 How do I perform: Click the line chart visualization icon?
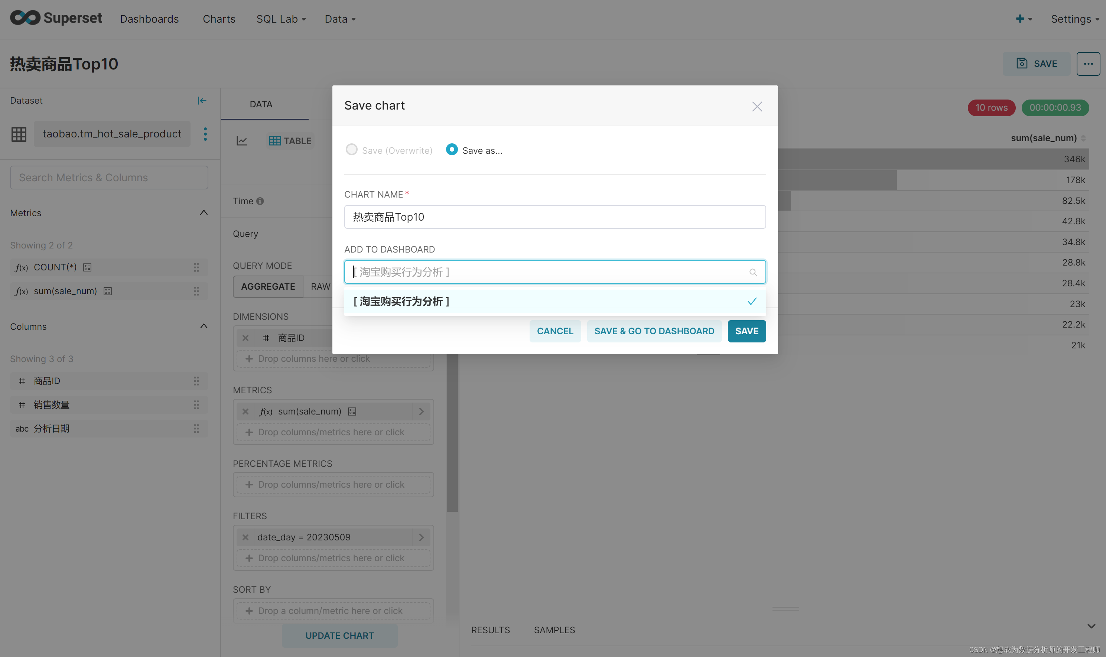tap(242, 141)
